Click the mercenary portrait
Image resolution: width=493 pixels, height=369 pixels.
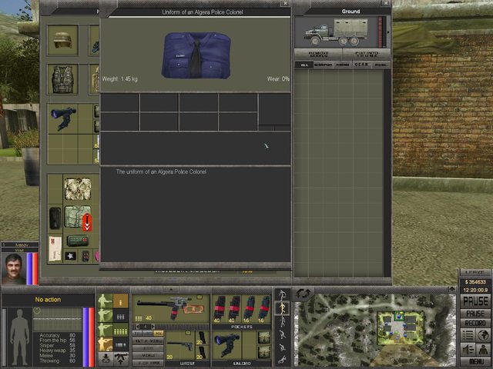tap(14, 268)
